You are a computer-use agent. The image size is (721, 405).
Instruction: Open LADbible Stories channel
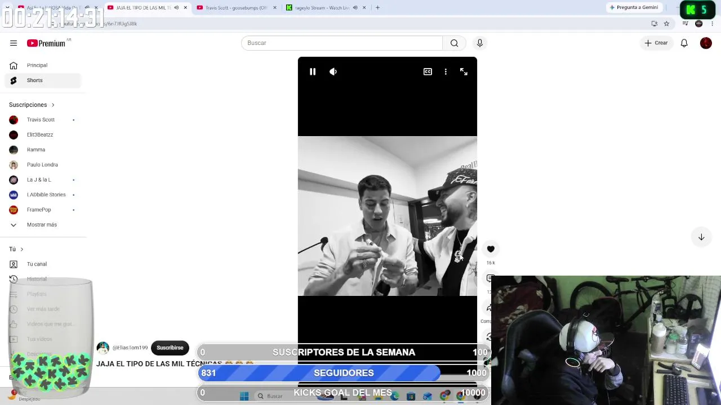[x=43, y=195]
